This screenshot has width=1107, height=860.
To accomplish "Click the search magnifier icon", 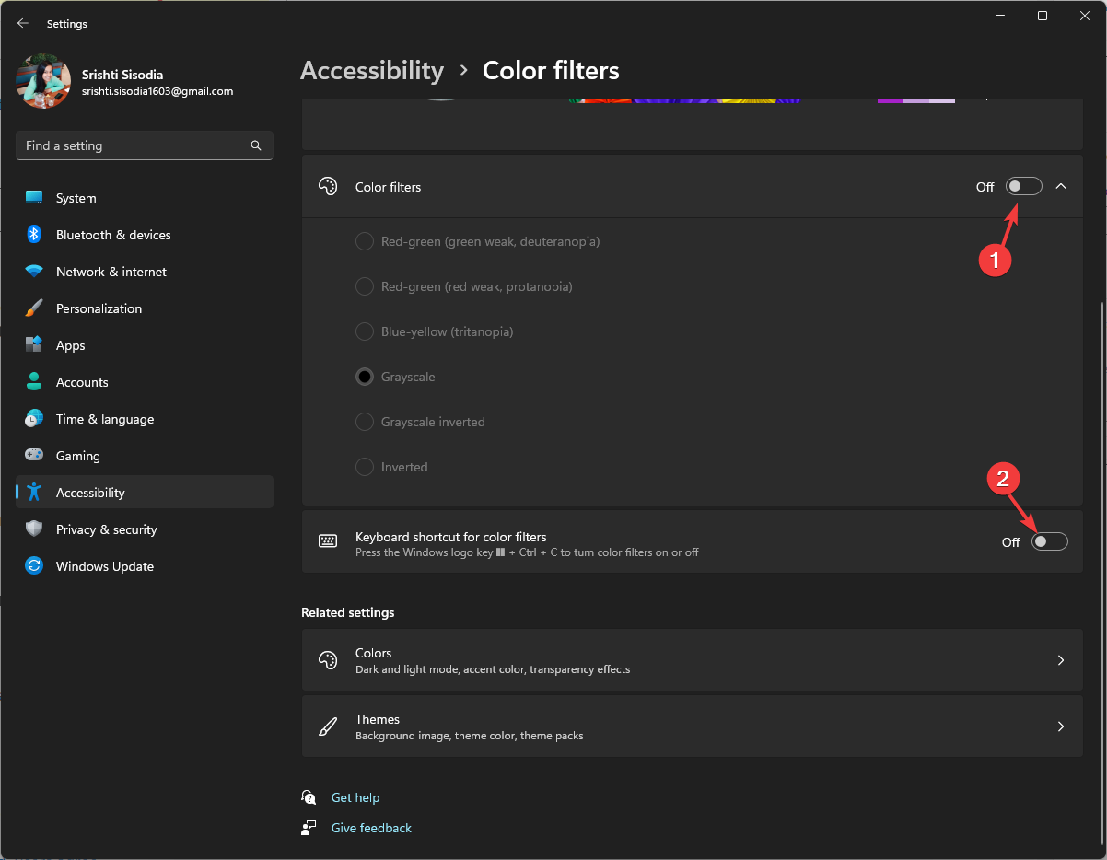I will click(x=256, y=145).
